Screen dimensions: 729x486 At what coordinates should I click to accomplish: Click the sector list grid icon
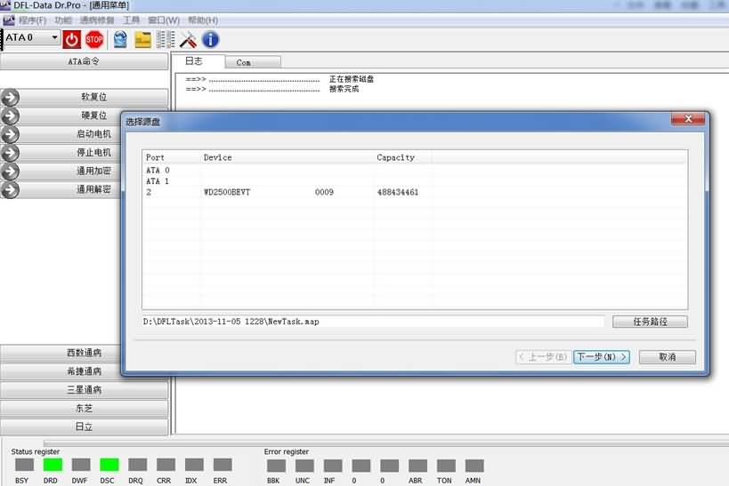166,39
